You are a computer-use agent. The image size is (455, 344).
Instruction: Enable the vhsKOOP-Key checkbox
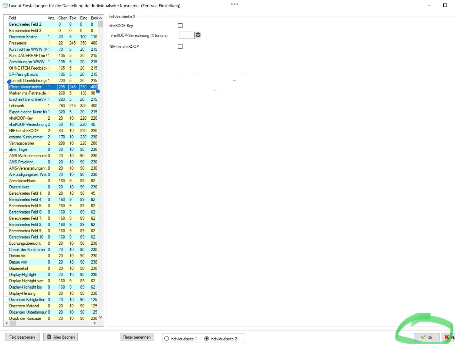[180, 26]
